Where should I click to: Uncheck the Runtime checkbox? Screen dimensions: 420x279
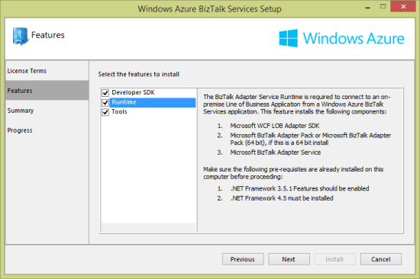point(105,102)
